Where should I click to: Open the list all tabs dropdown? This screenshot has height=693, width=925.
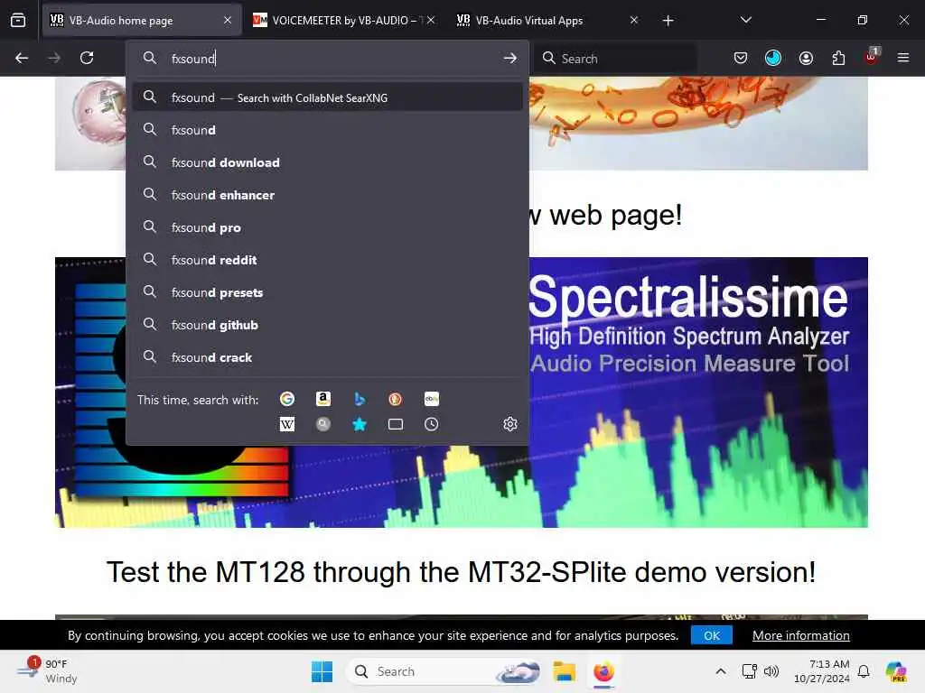[x=745, y=21]
